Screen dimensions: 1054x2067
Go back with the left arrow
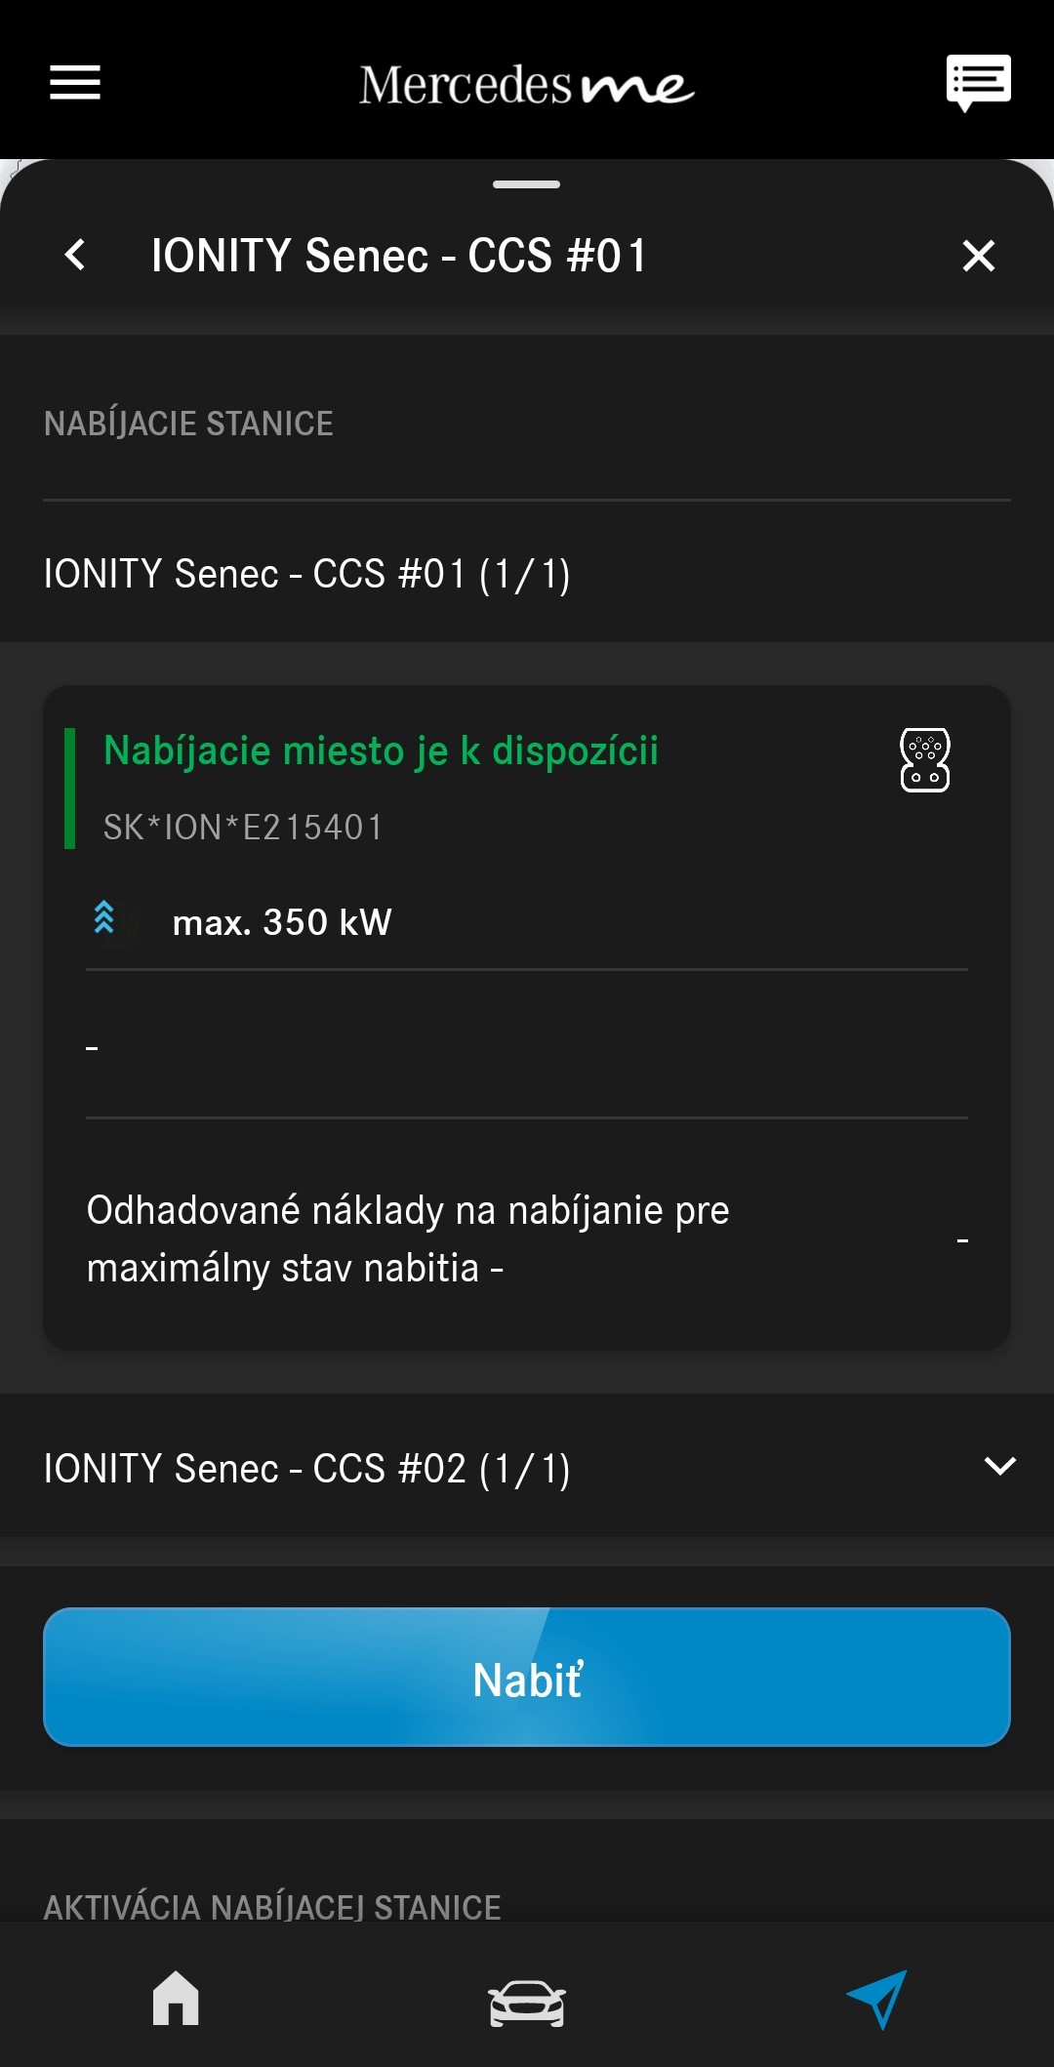[x=75, y=256]
